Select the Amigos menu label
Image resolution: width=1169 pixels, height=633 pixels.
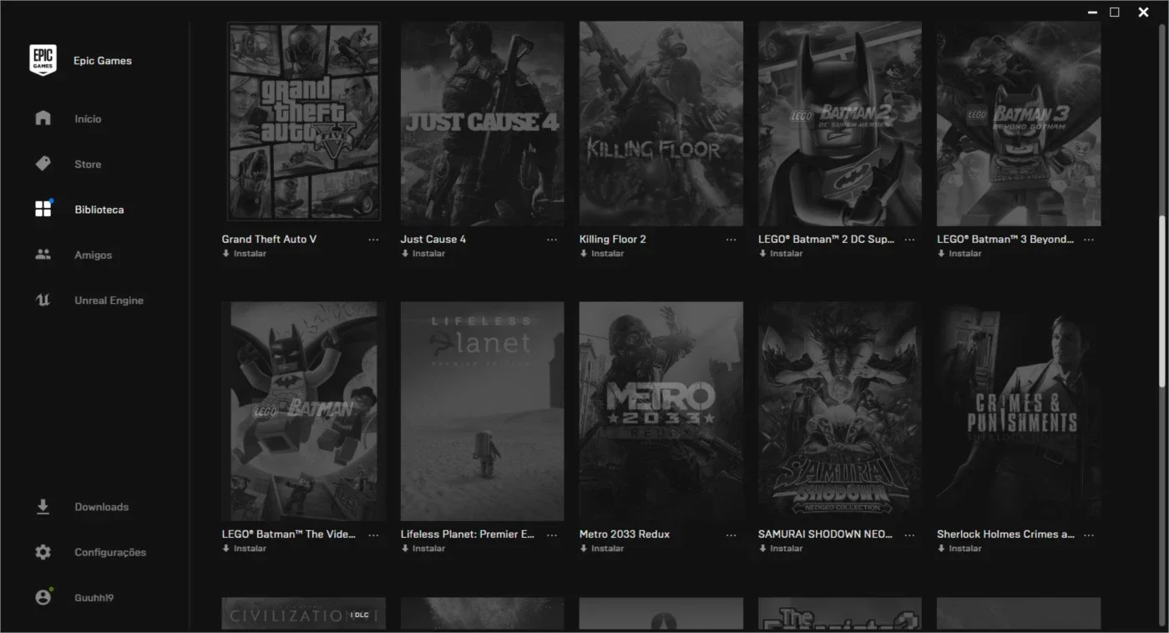[93, 255]
